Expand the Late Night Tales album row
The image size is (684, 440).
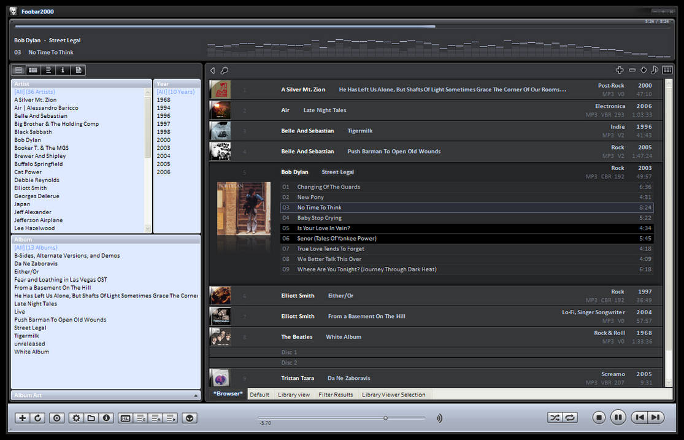pyautogui.click(x=436, y=110)
